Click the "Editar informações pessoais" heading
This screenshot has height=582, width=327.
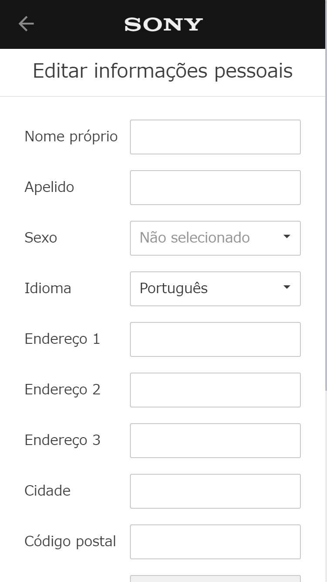click(x=163, y=71)
